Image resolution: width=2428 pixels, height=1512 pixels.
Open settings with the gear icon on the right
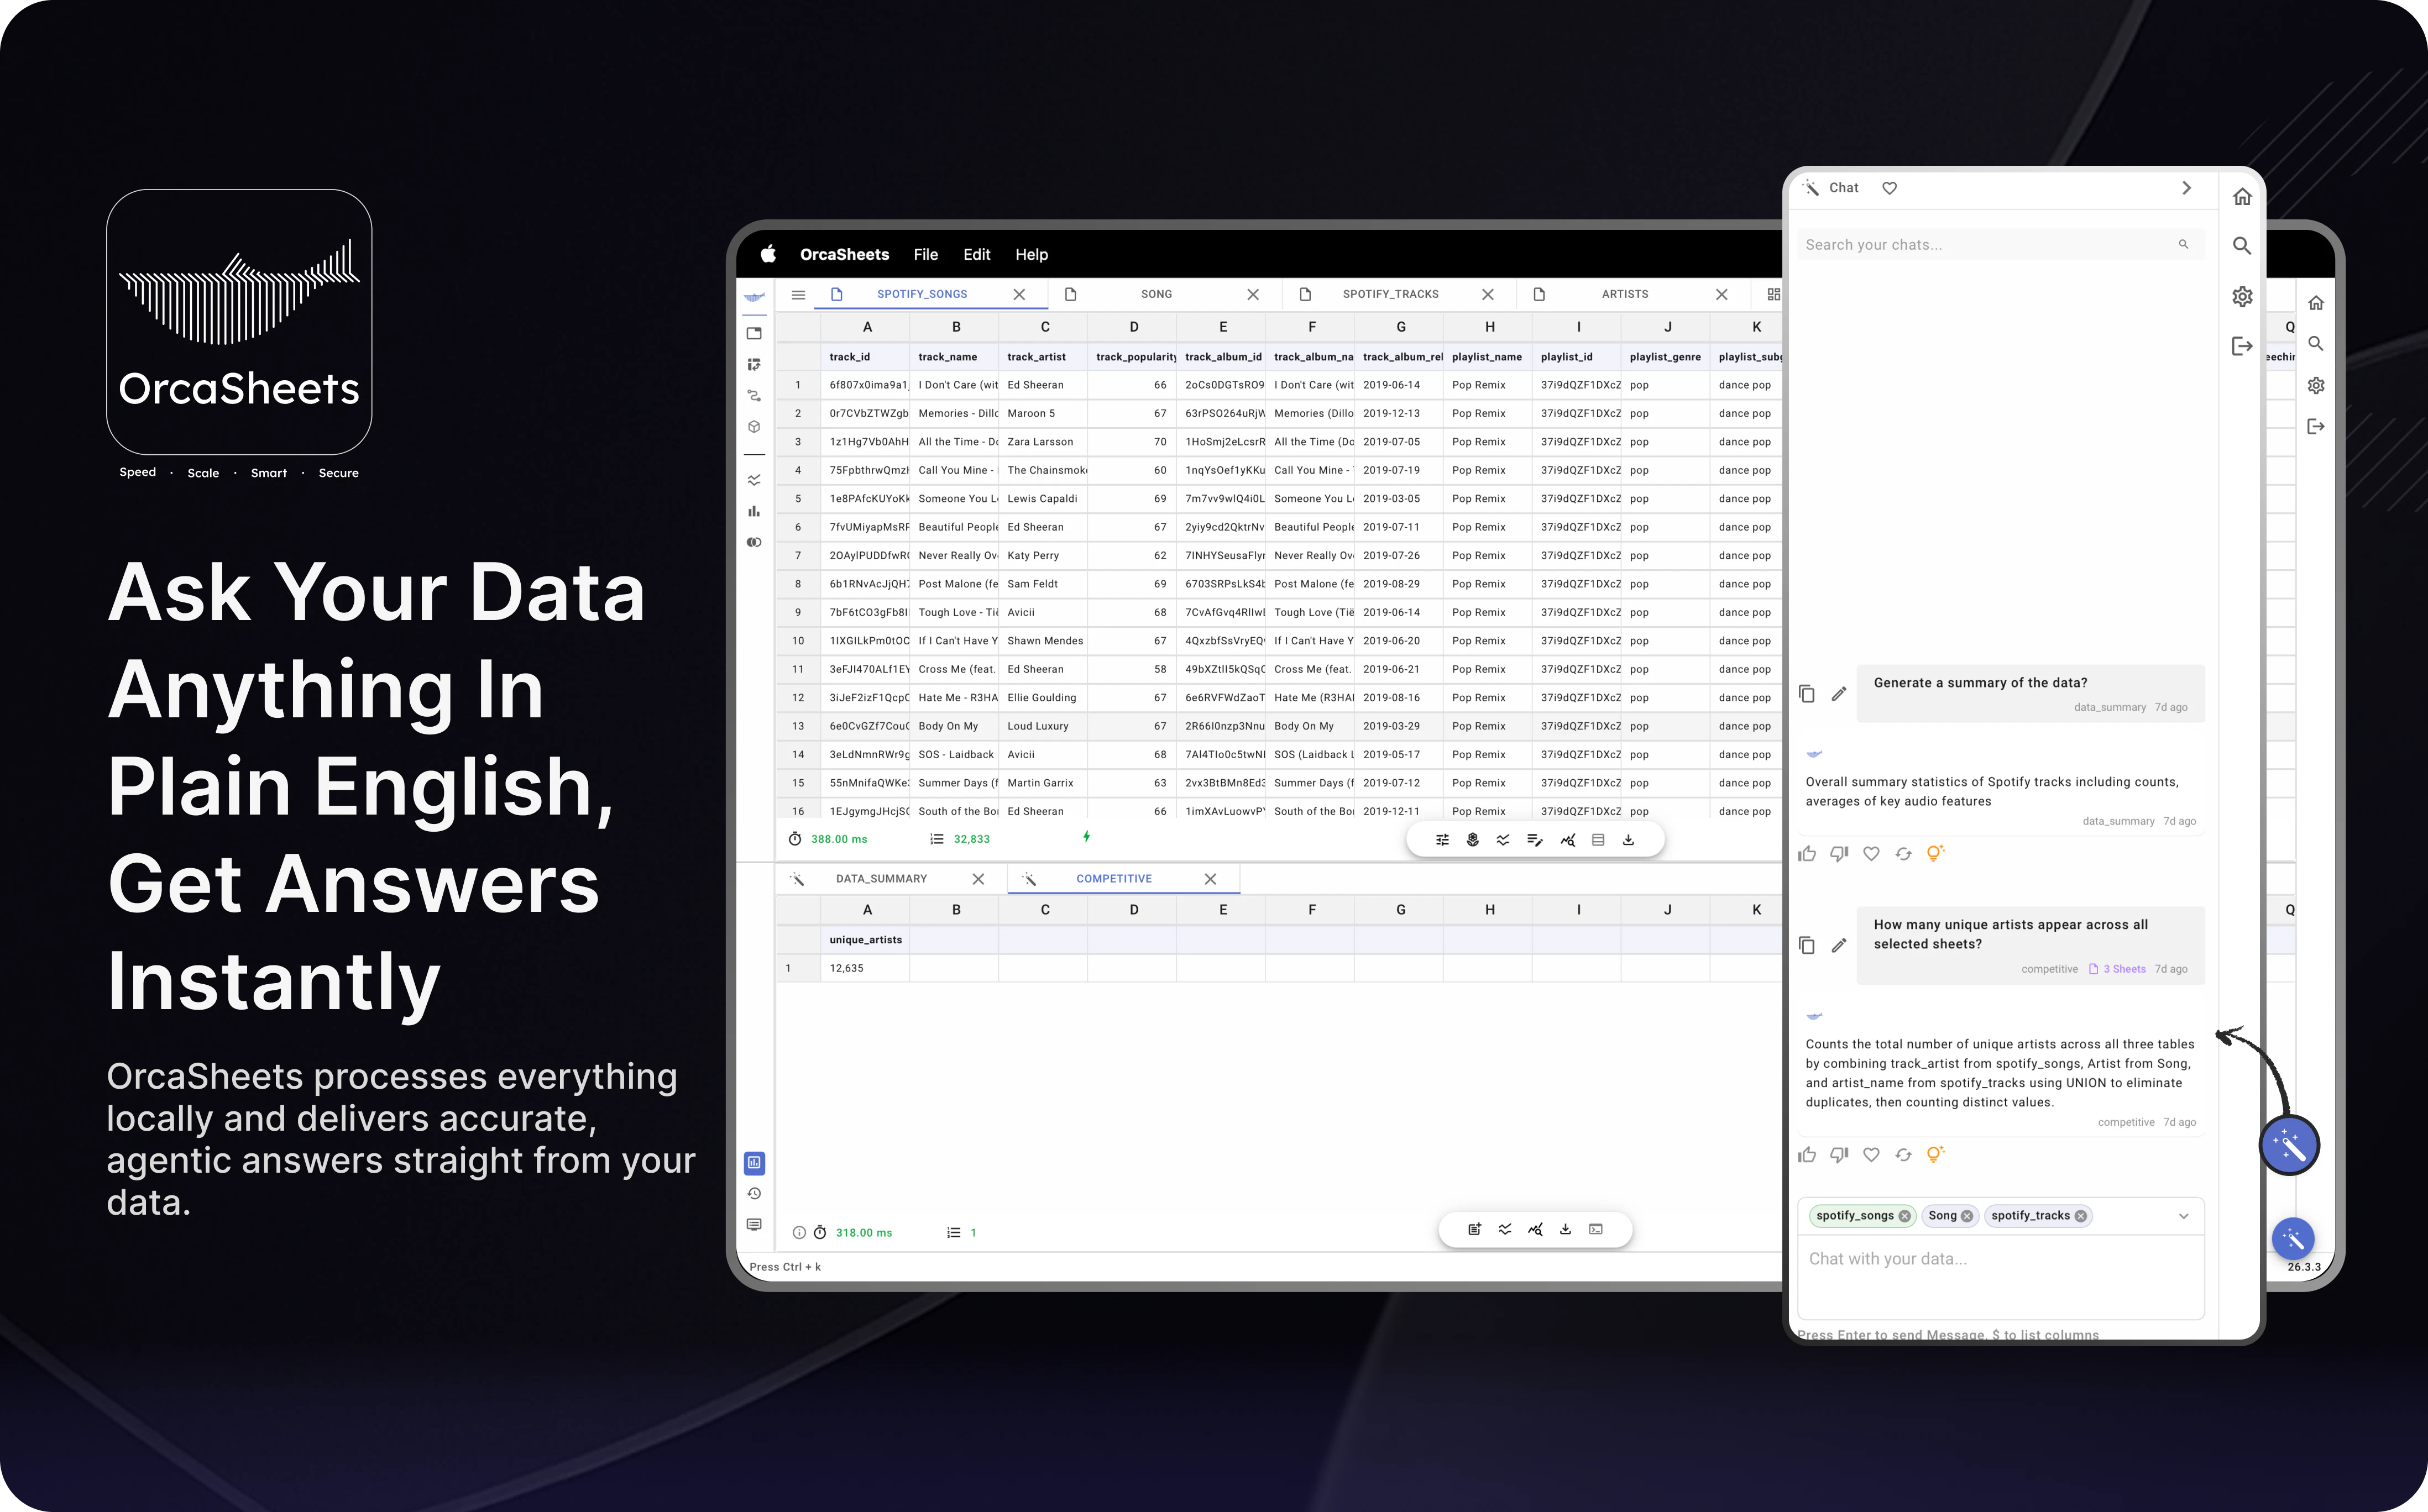pos(2242,296)
